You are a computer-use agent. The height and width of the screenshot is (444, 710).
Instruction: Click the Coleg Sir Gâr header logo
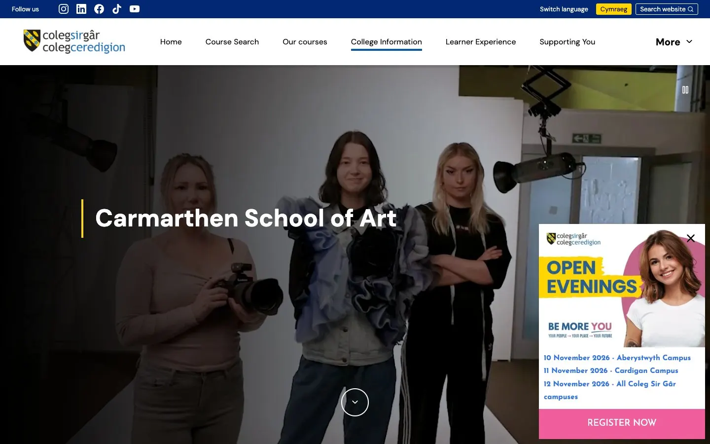(74, 41)
